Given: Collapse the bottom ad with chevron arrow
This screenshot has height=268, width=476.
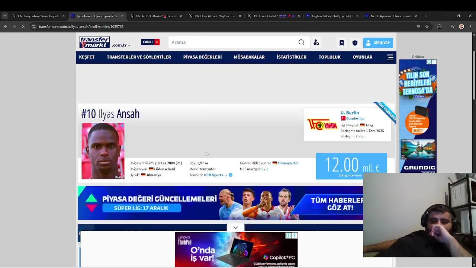Looking at the screenshot, I should coord(235,227).
